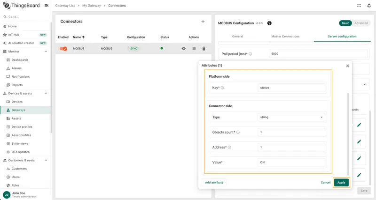This screenshot has height=200, width=376.
Task: Collapse the Monitor section in sidebar
Action: coord(46,52)
